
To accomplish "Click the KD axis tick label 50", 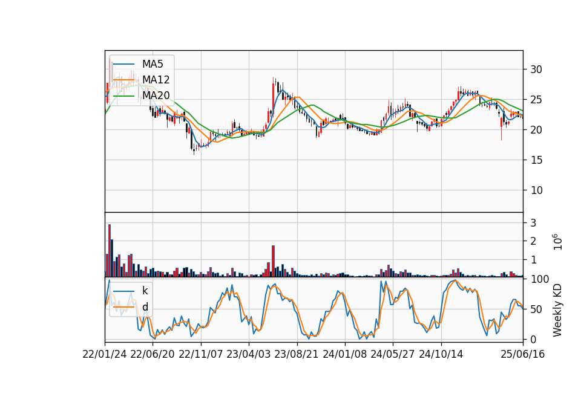I will pos(536,309).
